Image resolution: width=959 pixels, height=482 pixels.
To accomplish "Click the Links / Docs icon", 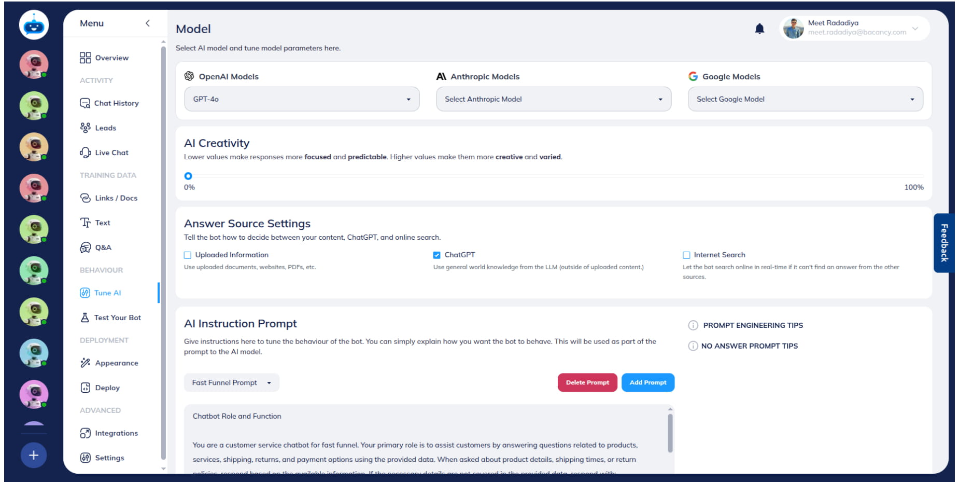I will (85, 198).
